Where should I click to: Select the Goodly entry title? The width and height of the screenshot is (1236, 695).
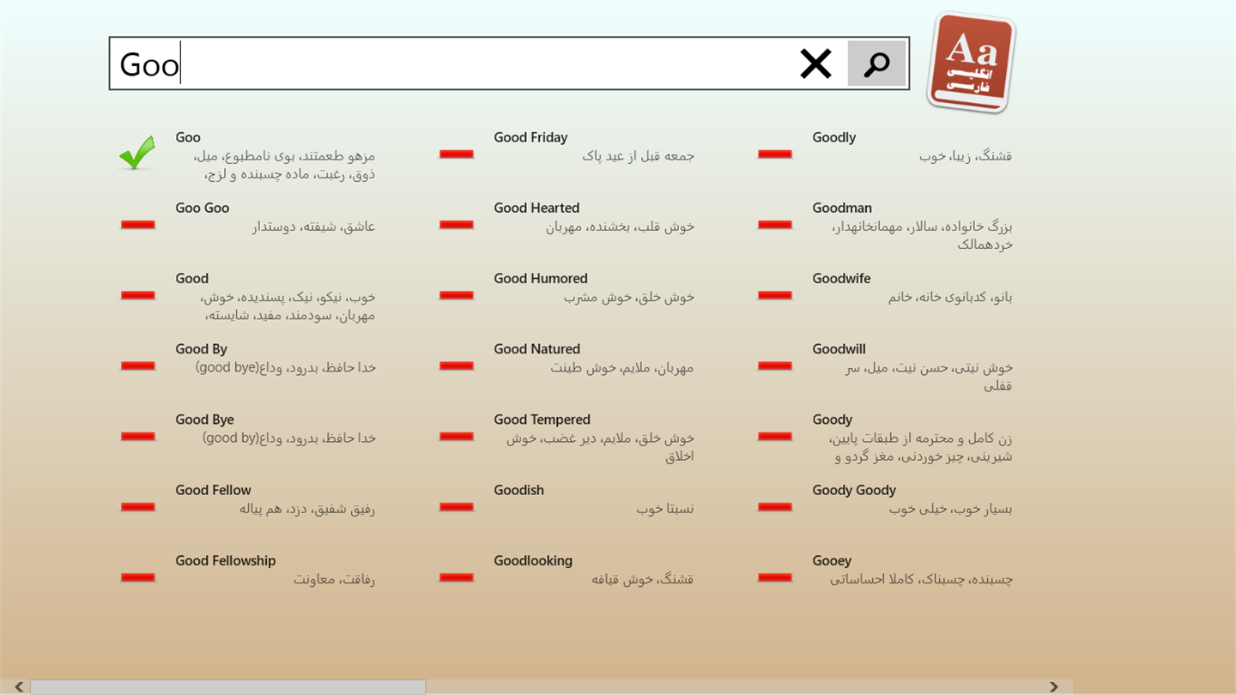(x=834, y=137)
